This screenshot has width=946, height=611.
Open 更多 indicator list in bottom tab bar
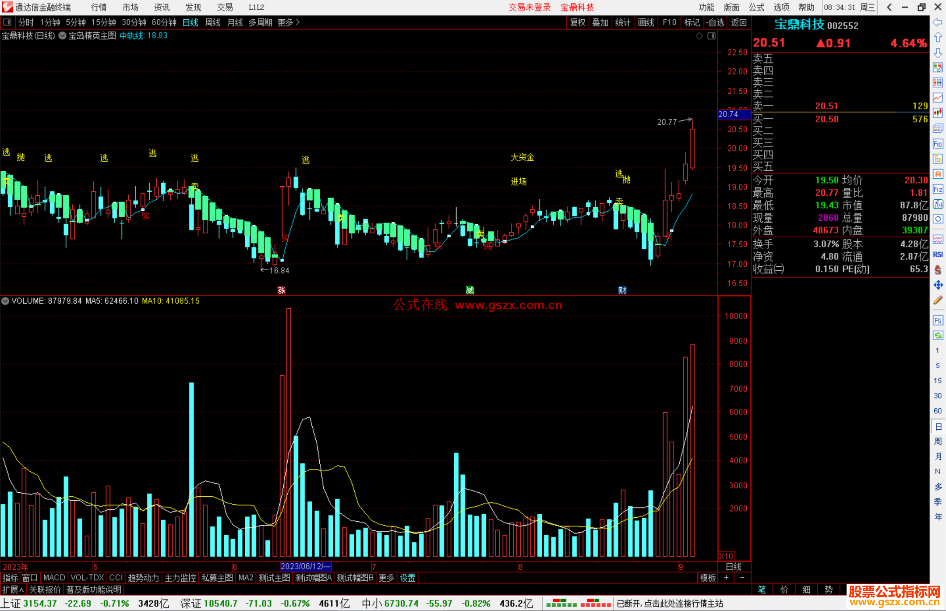pos(386,578)
